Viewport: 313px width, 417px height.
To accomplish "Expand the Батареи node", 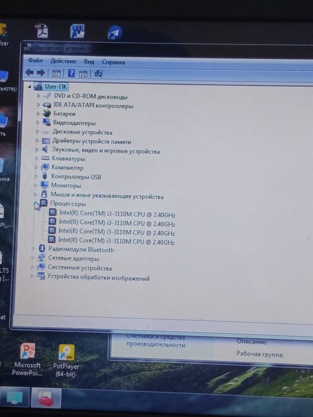I will 38,114.
